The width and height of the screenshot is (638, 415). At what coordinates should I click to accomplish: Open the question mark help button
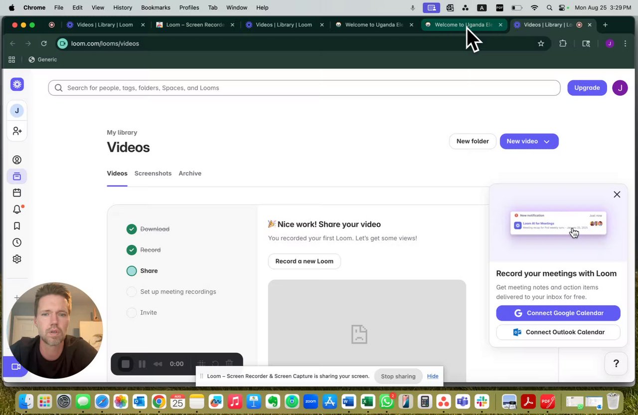[x=616, y=364]
